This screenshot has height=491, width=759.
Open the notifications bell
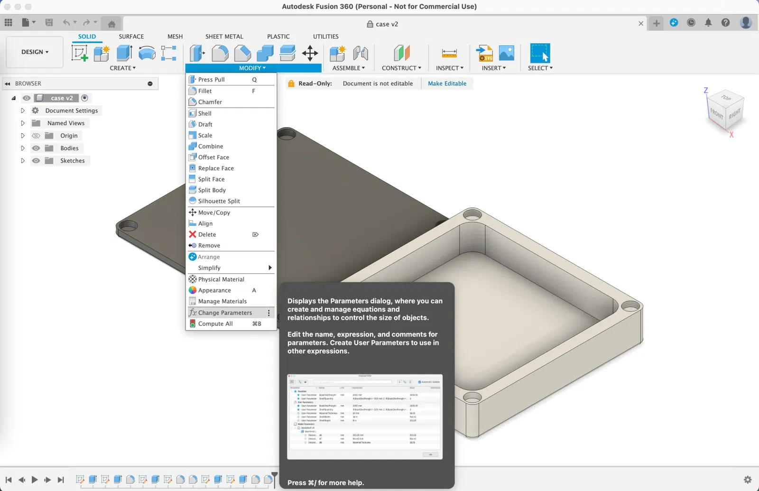pyautogui.click(x=708, y=23)
